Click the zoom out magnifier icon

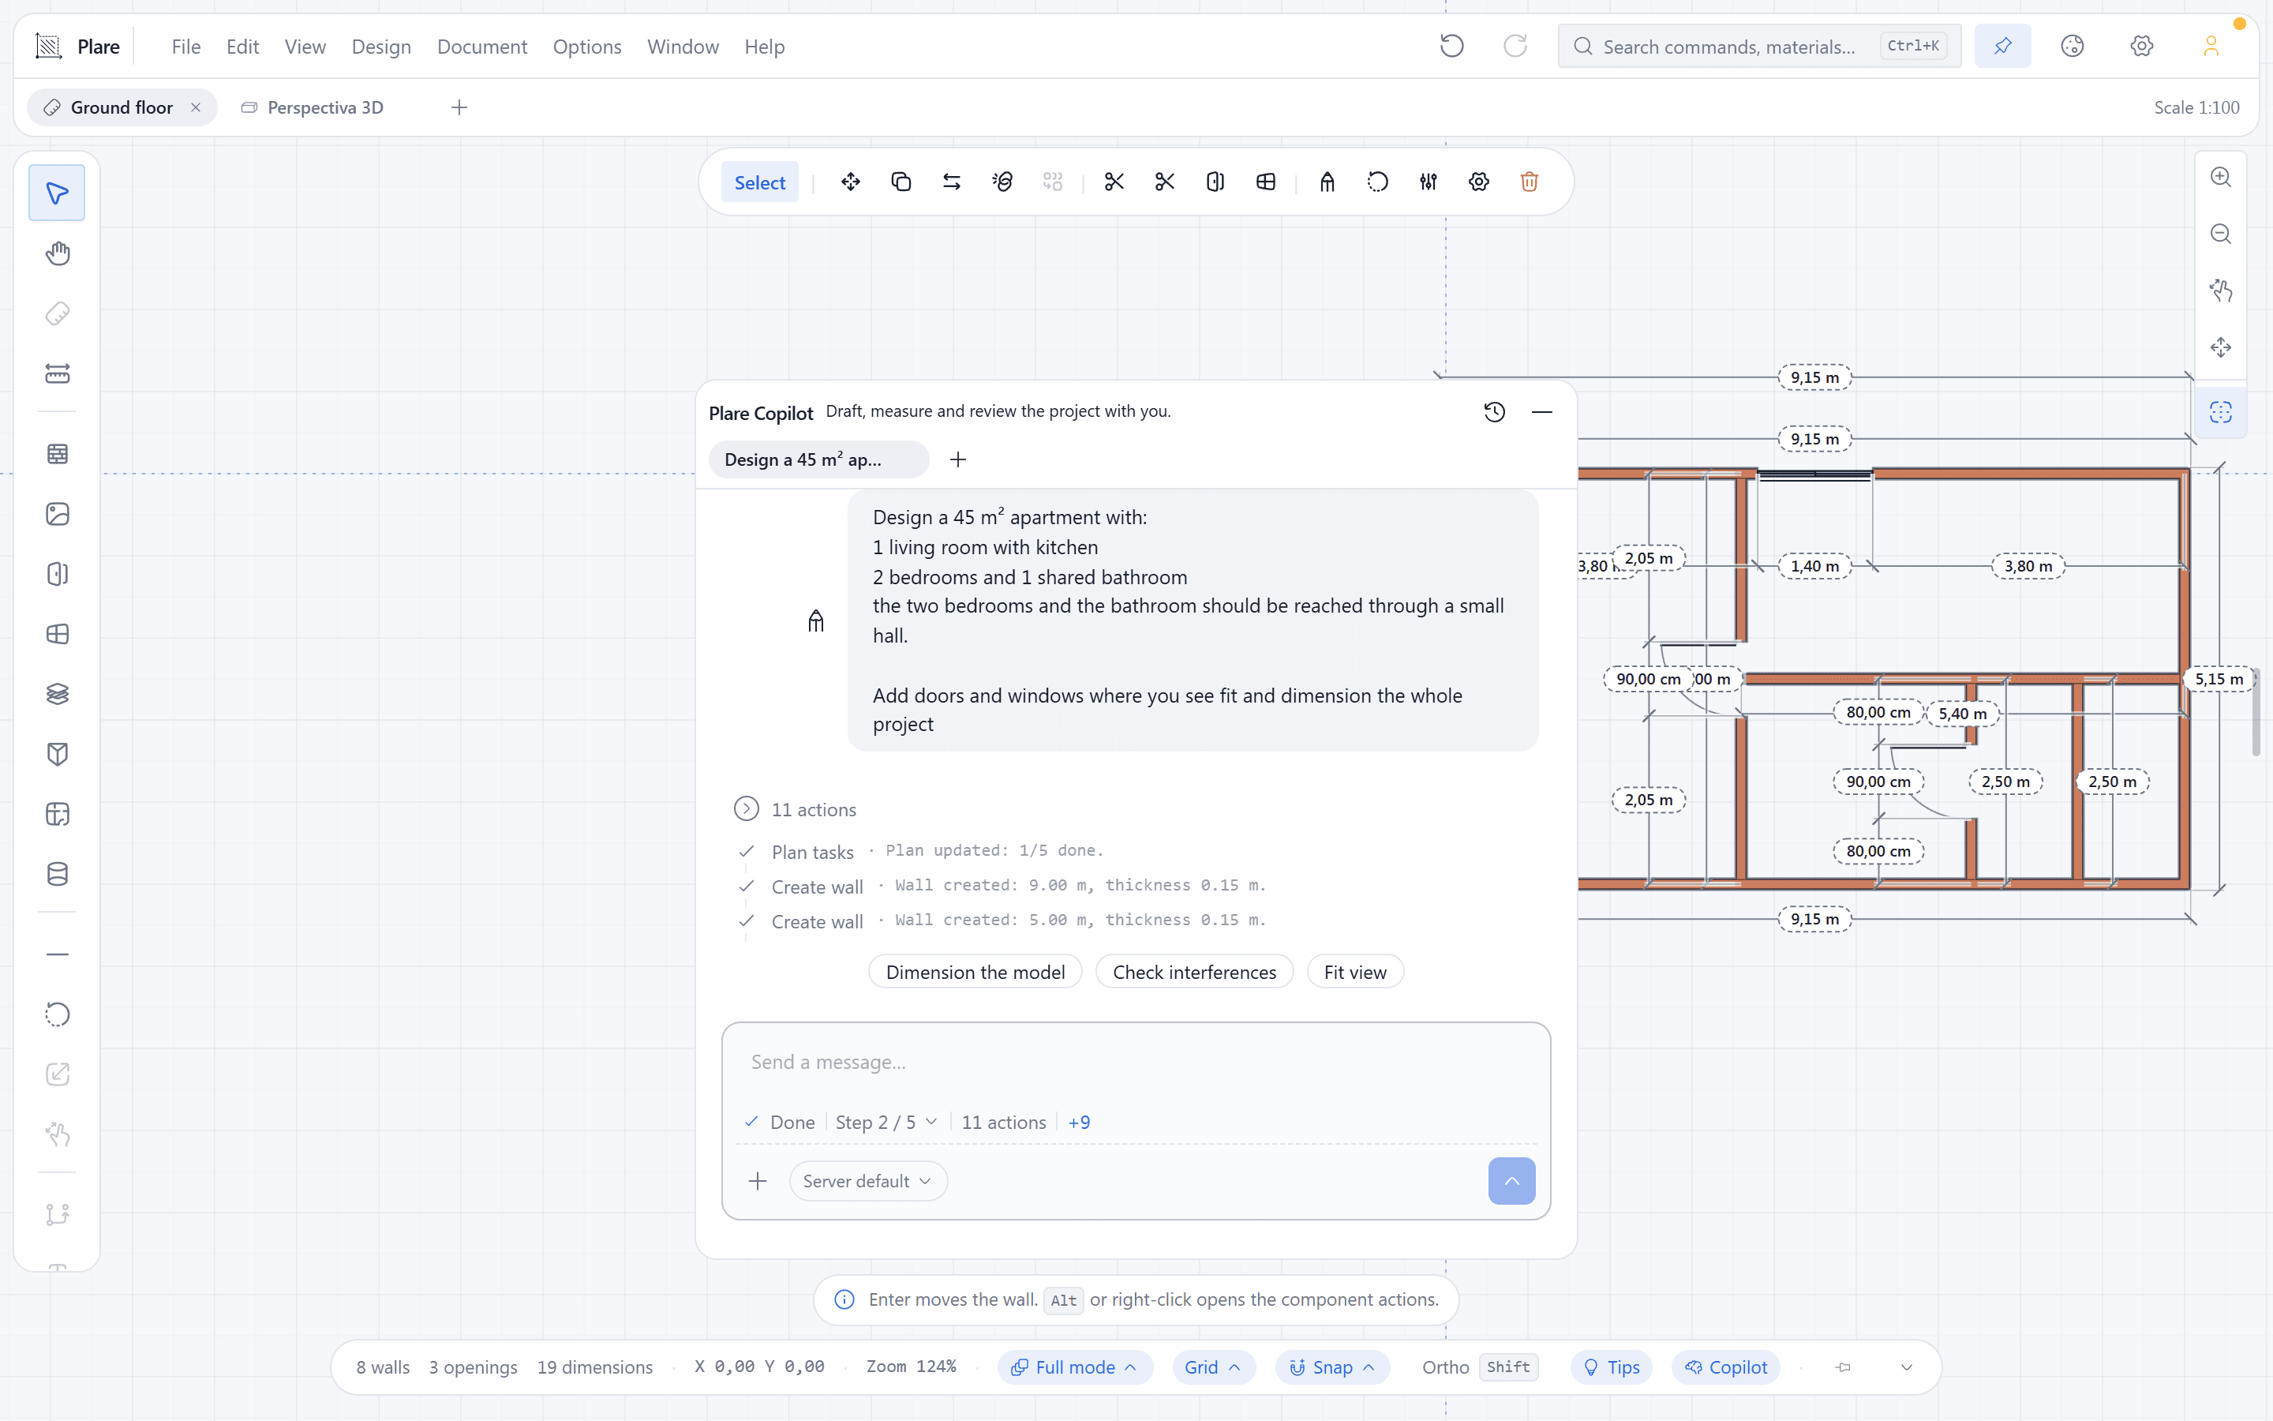click(2220, 234)
